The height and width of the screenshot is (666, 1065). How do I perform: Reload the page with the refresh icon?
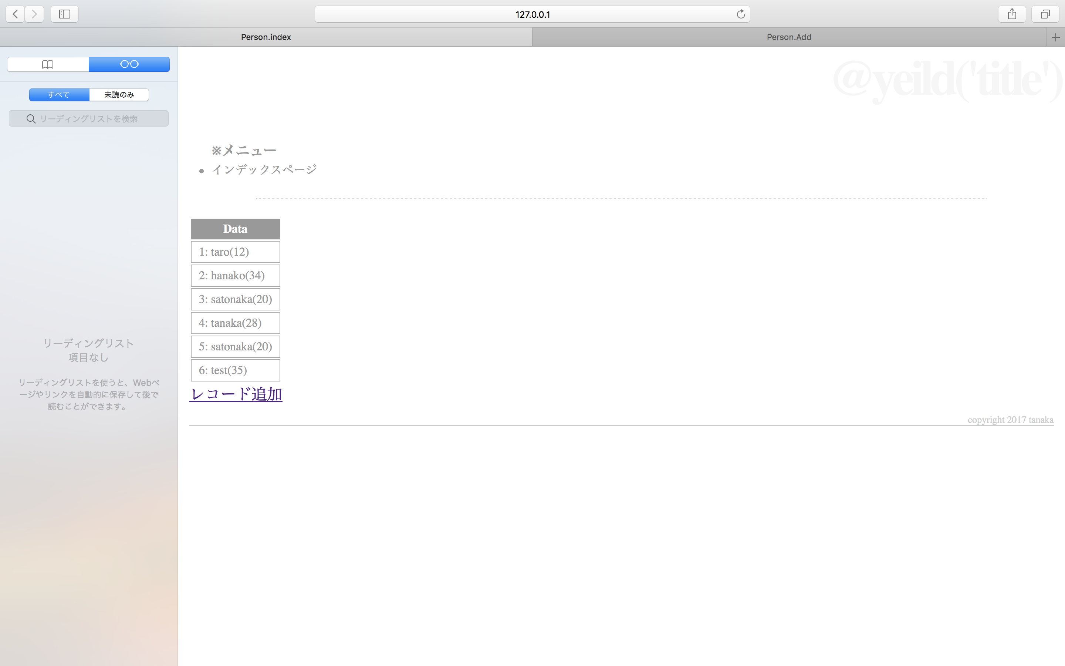pos(741,14)
